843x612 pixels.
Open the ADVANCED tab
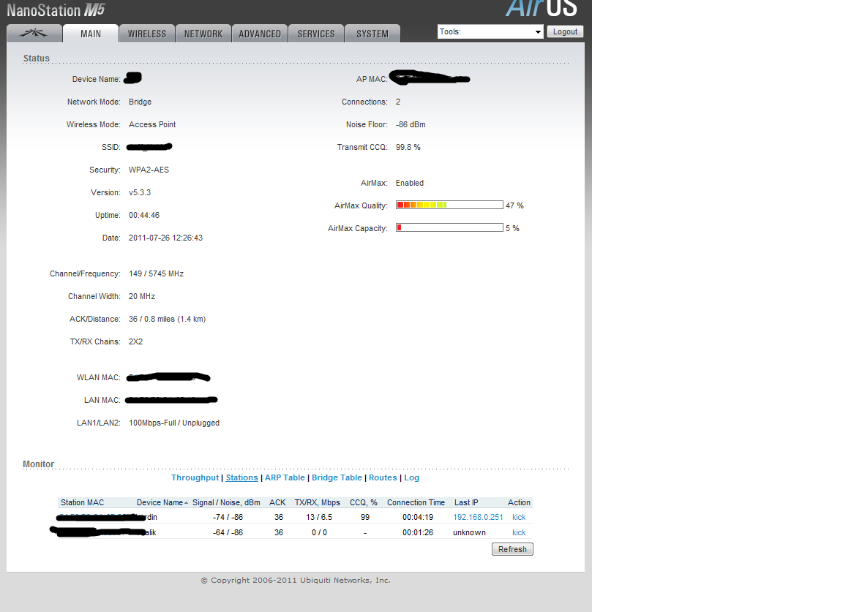(x=260, y=34)
